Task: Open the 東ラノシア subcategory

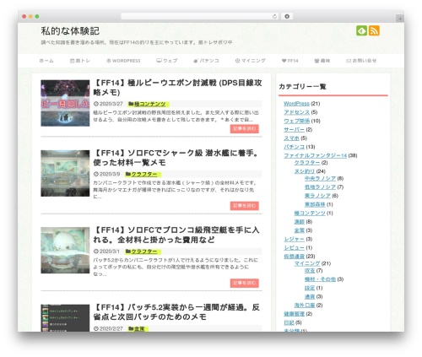Action: (317, 196)
